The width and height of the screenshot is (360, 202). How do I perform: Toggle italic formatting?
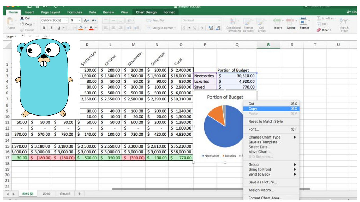pyautogui.click(x=51, y=28)
